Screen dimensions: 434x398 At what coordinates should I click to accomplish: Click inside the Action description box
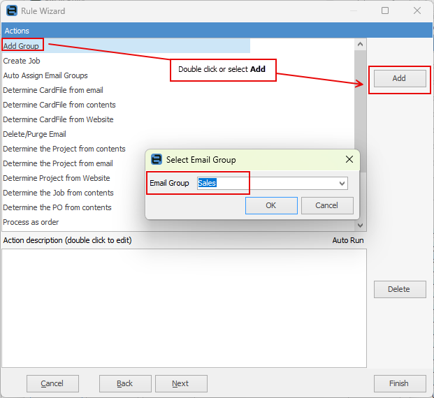click(x=184, y=308)
